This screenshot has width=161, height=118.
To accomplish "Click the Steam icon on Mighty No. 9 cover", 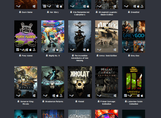I will [45, 50].
